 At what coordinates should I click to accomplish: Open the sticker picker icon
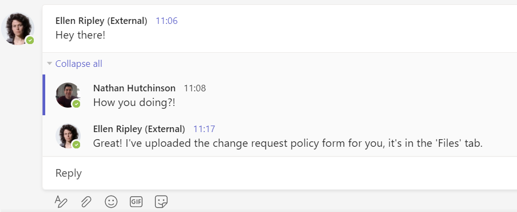pyautogui.click(x=161, y=202)
